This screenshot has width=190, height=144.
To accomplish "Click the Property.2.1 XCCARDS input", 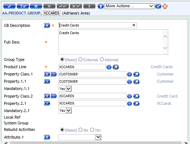I will coord(92,103).
